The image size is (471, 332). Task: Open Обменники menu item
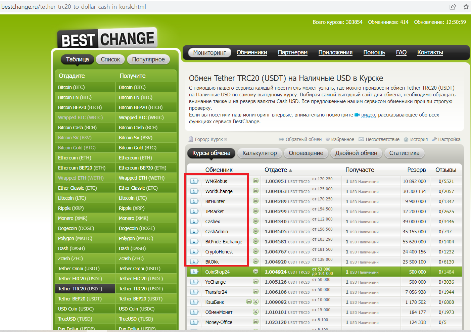pos(252,52)
